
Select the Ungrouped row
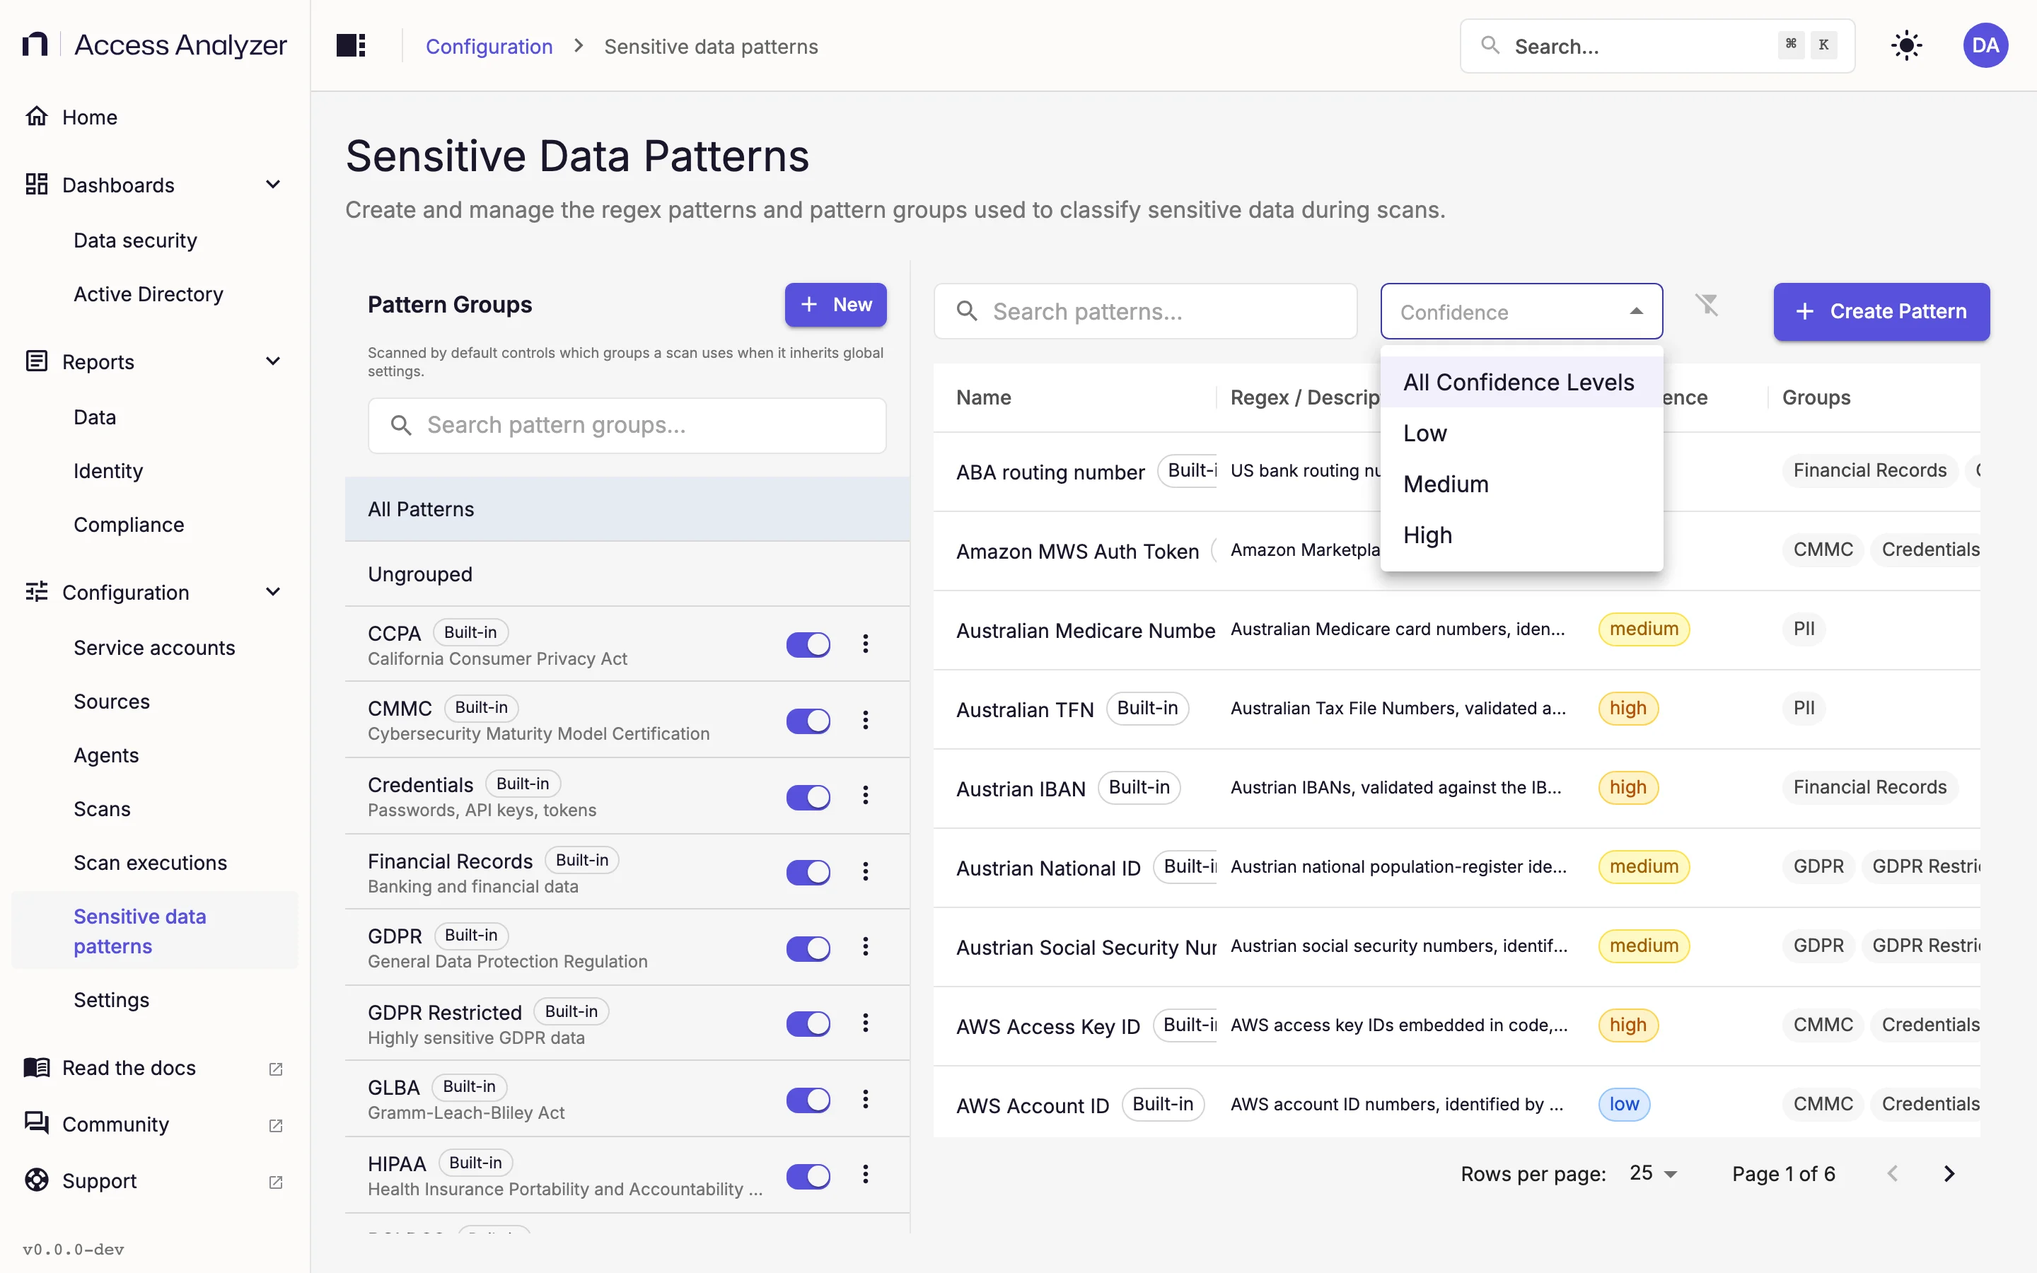[627, 574]
